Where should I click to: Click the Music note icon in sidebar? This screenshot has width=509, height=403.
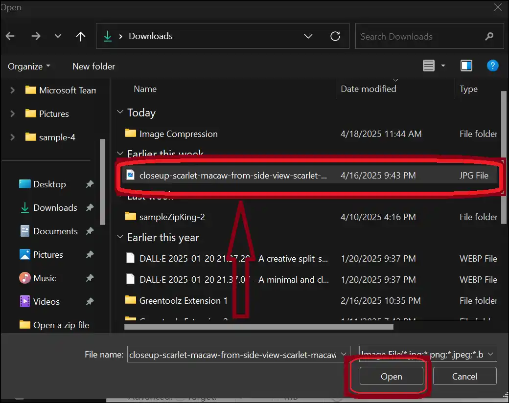pos(24,278)
